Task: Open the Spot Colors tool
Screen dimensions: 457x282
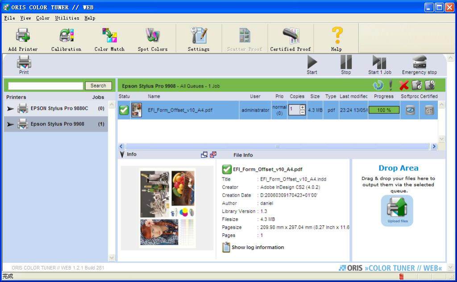Action: 153,40
